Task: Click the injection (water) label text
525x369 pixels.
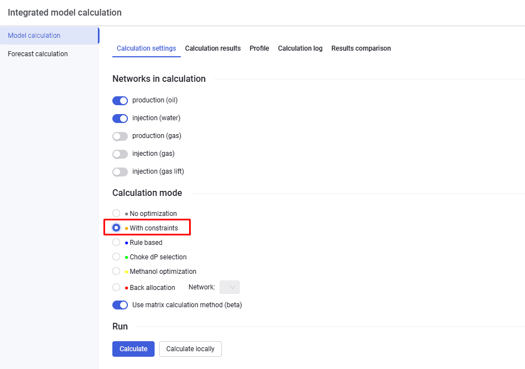Action: (156, 118)
